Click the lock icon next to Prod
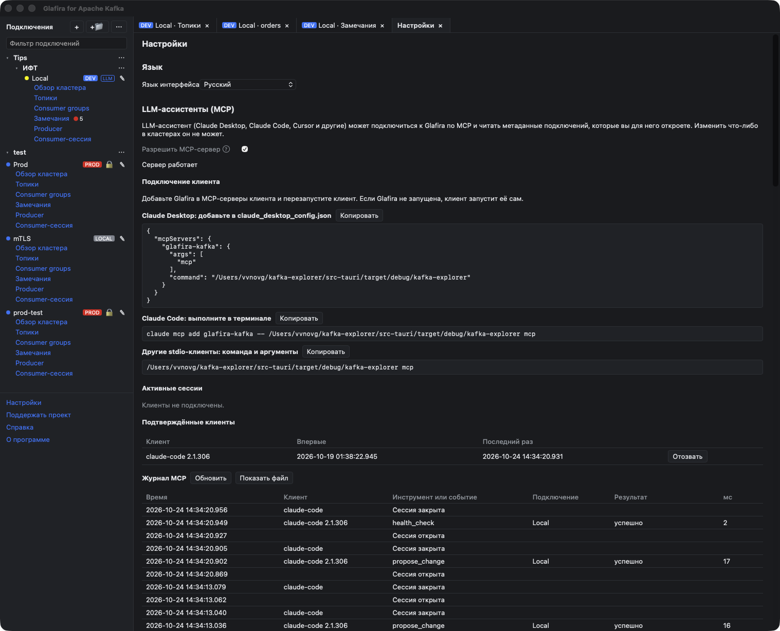780x631 pixels. coord(109,164)
